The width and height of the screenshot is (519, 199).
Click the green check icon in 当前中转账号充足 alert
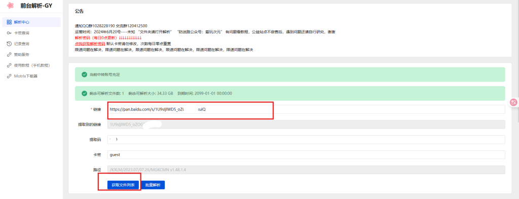pos(84,74)
